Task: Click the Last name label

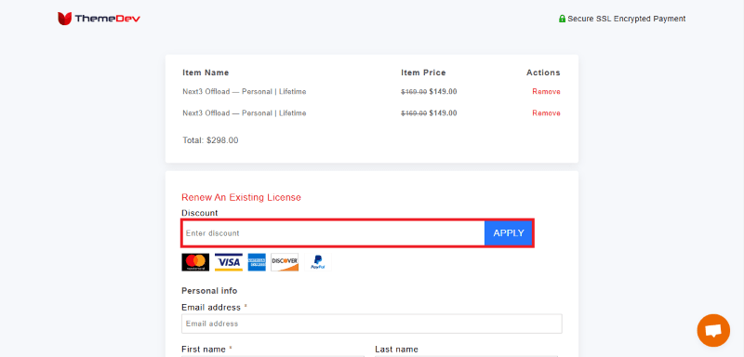Action: (396, 350)
